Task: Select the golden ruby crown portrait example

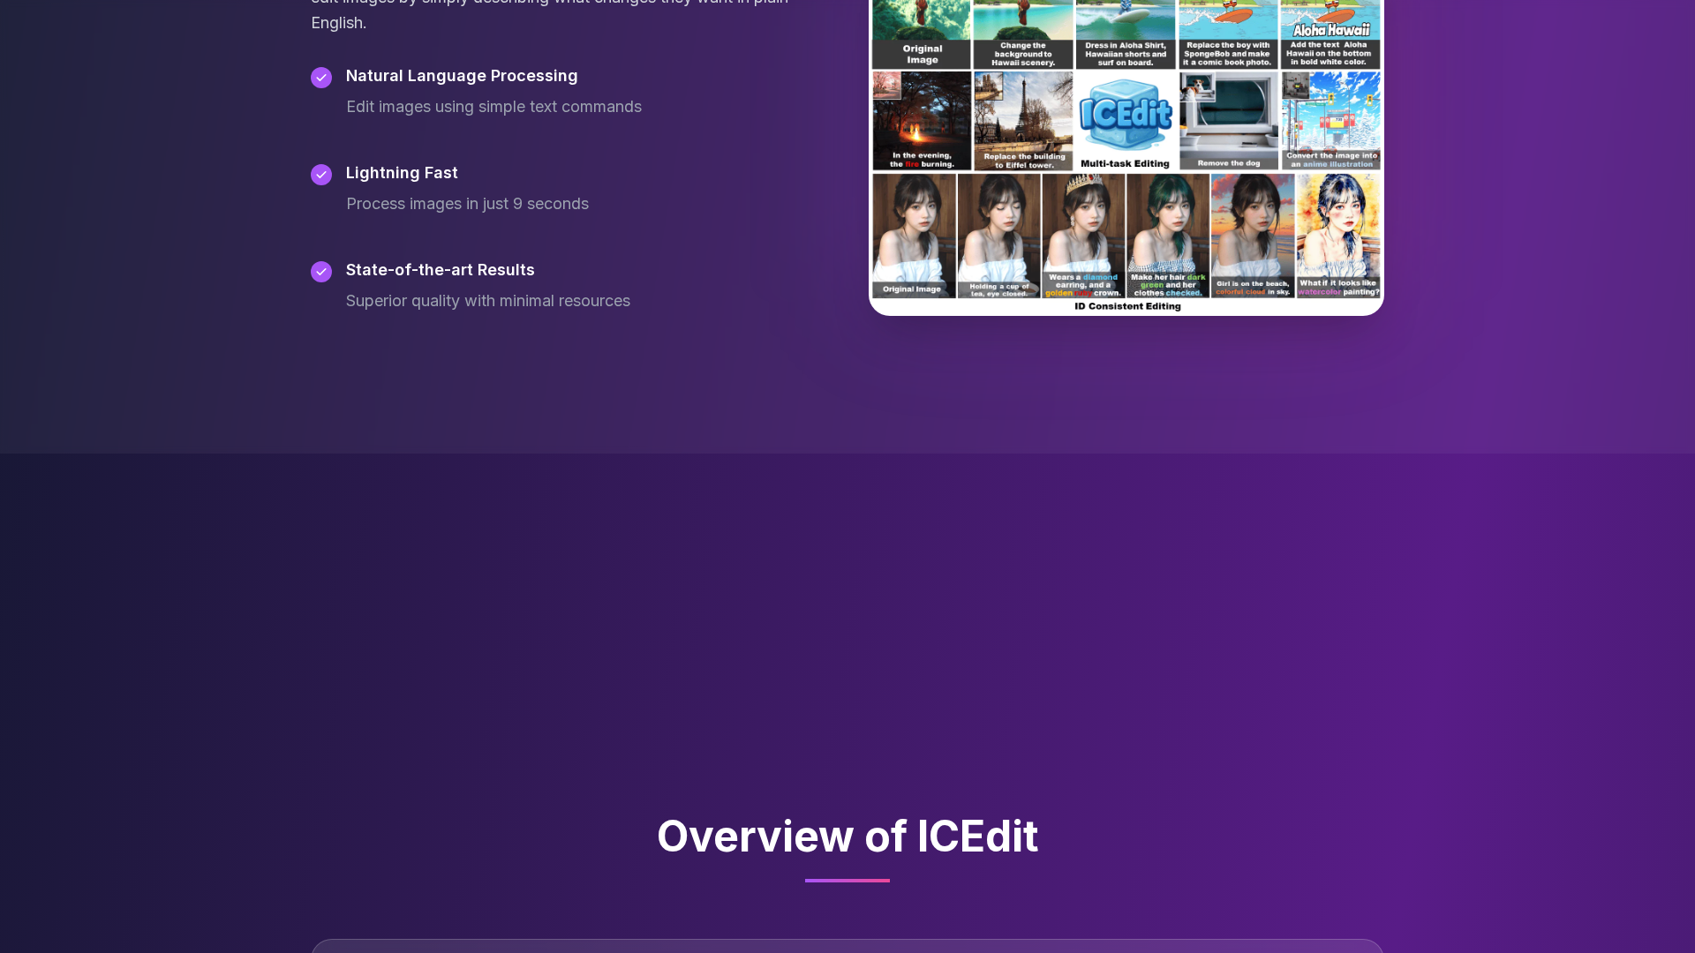Action: click(x=1083, y=236)
